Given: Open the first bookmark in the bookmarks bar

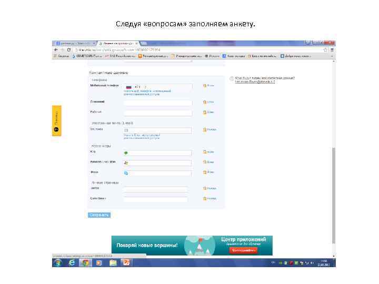Looking at the screenshot, I should pos(61,56).
